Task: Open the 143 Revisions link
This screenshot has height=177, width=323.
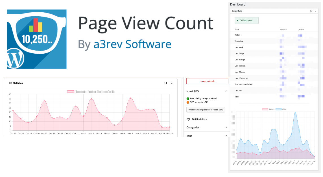Action: pos(199,119)
